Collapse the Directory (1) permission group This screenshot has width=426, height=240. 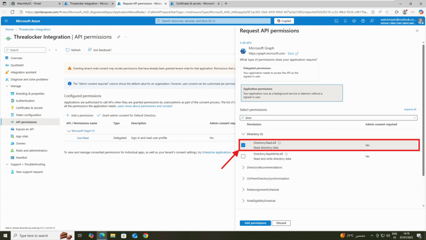coord(243,134)
